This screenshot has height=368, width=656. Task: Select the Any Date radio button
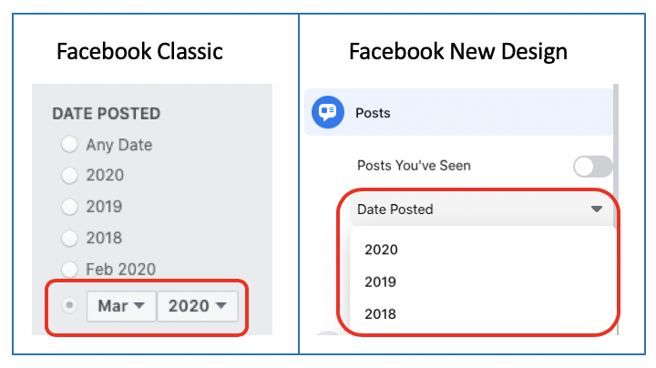tap(69, 144)
